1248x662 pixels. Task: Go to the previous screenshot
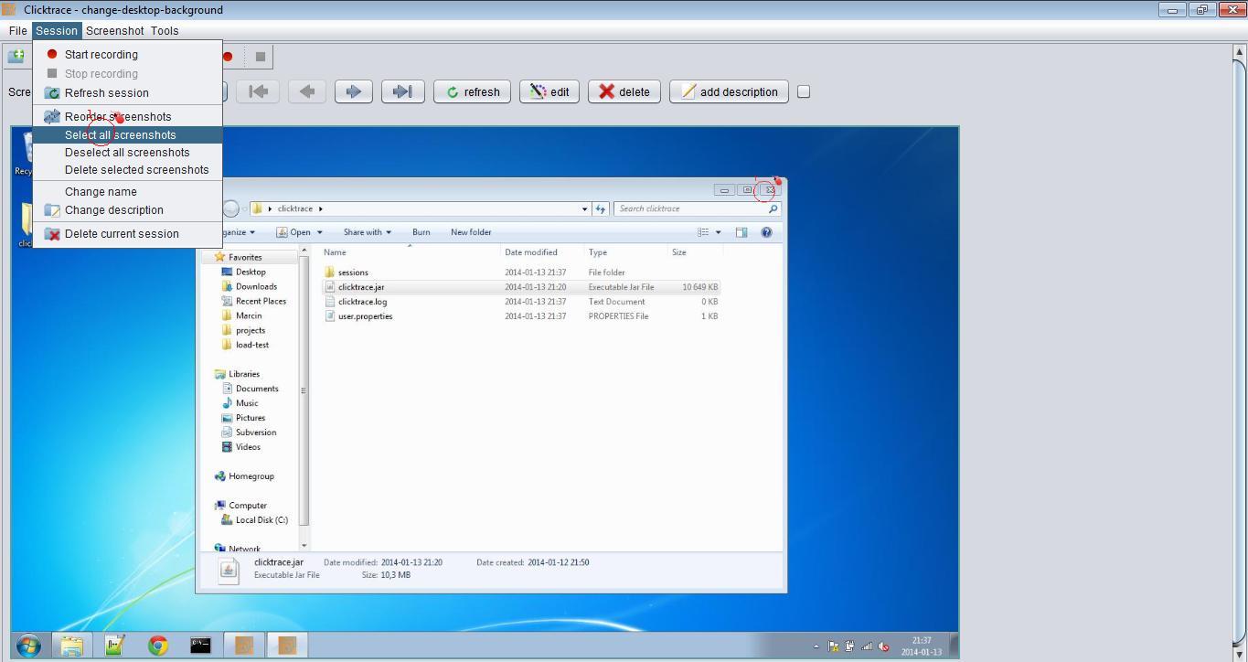coord(307,91)
